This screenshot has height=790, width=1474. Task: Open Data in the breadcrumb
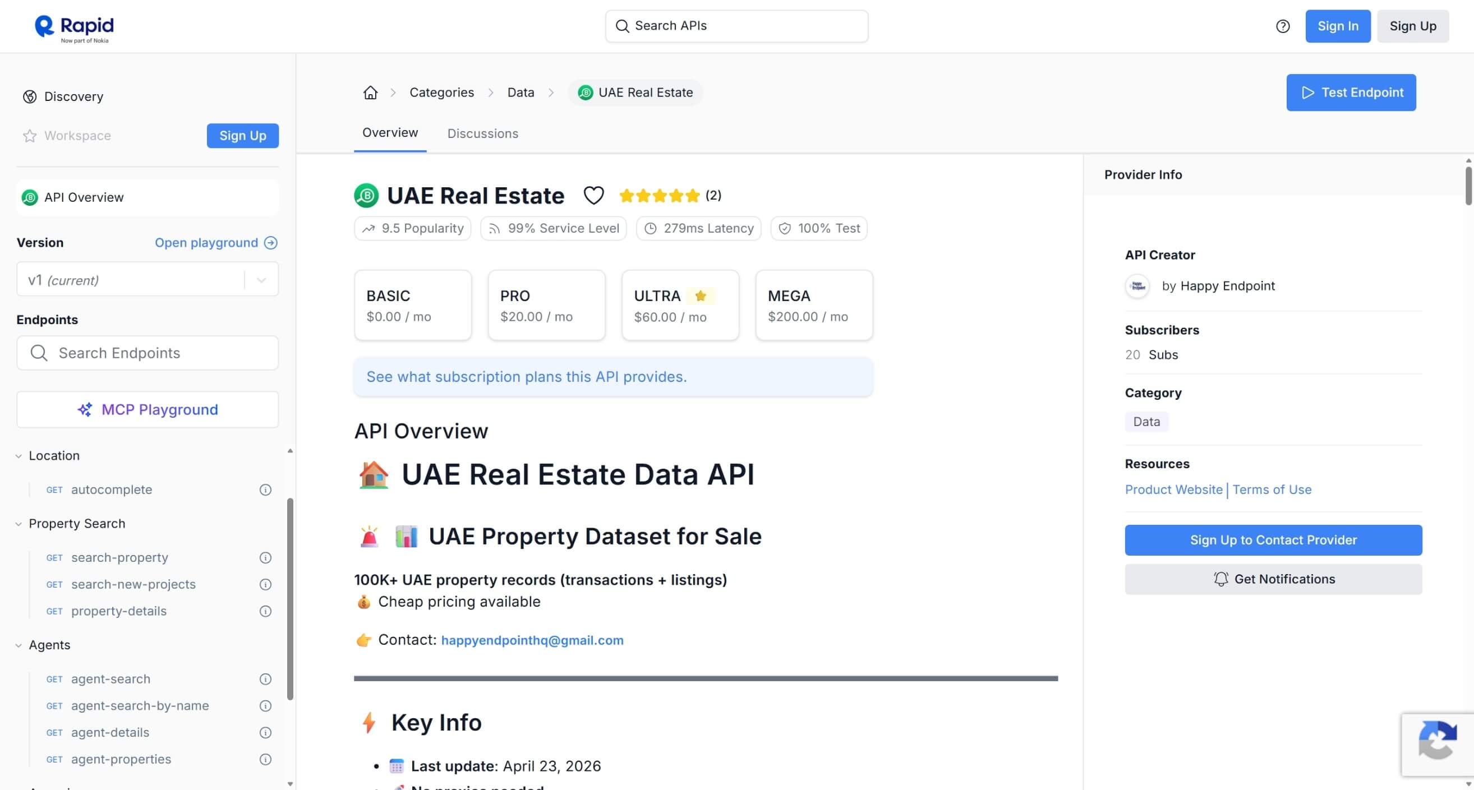(x=520, y=93)
